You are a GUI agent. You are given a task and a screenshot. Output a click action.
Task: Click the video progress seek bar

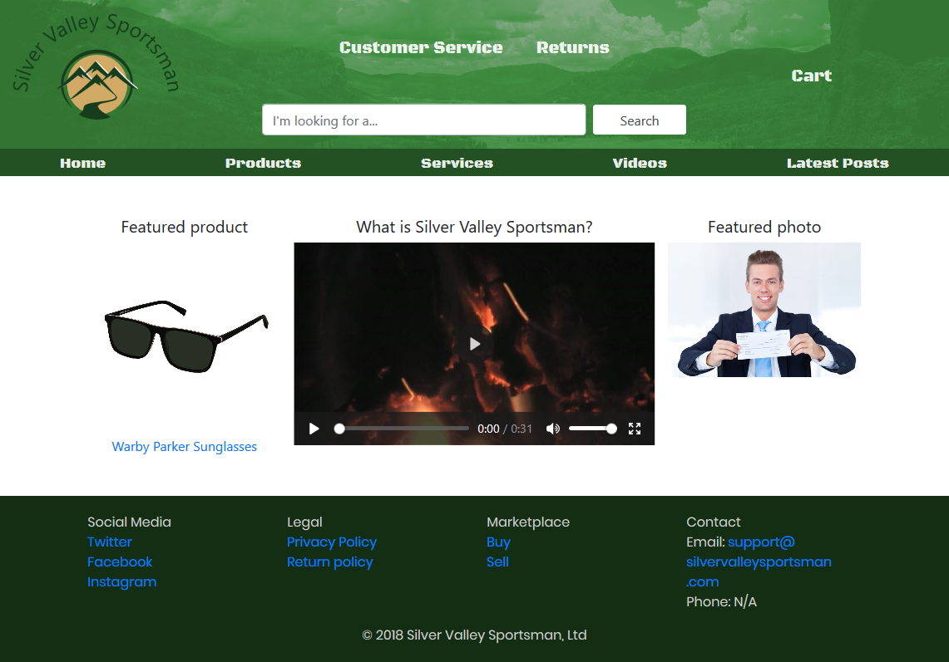point(403,429)
